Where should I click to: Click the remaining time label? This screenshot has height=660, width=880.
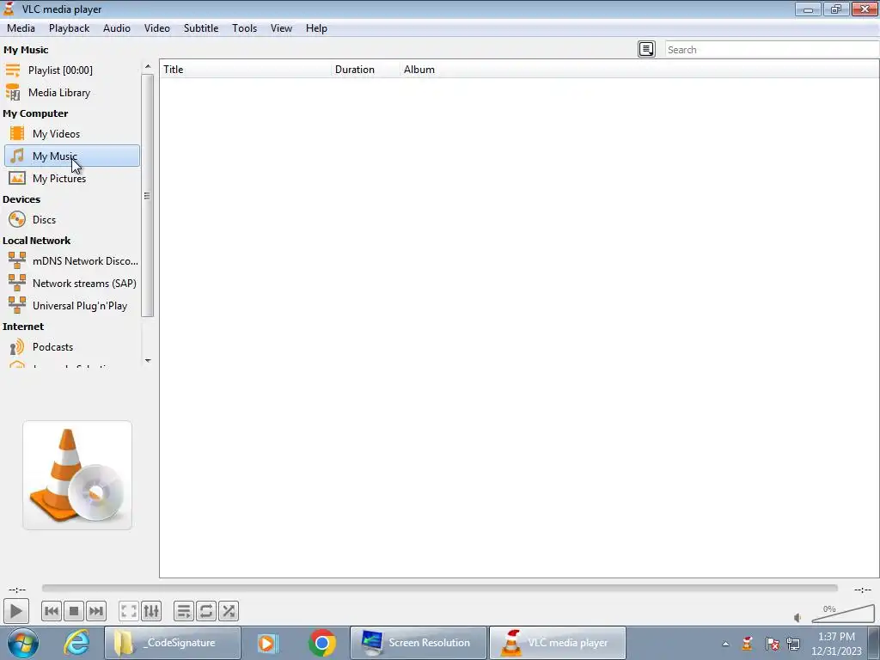click(863, 590)
